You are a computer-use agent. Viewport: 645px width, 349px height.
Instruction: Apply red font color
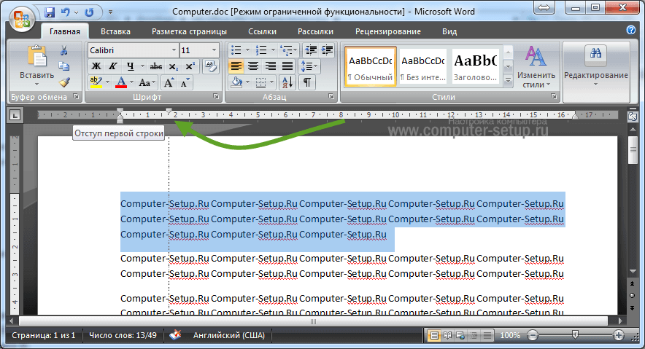[121, 82]
